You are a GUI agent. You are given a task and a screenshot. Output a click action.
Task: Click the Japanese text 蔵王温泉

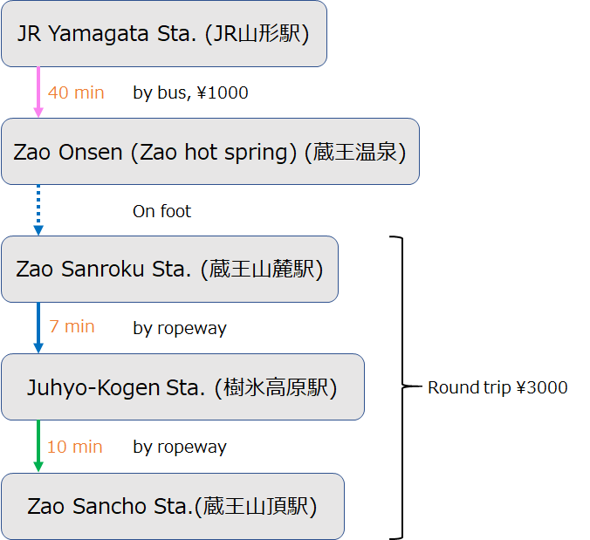(x=355, y=152)
